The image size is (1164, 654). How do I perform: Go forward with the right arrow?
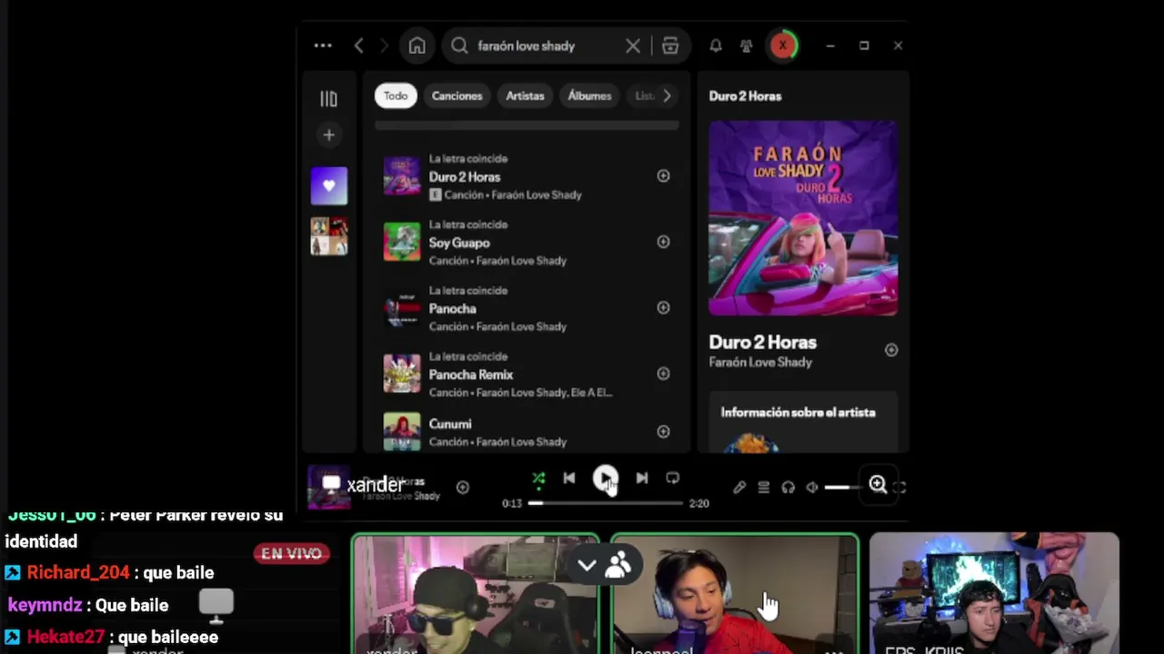click(x=384, y=45)
